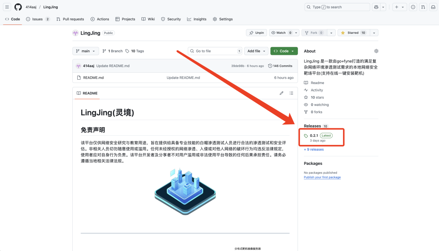Switch to the Actions tab
Viewport: 439px width, 251px height.
pos(100,19)
